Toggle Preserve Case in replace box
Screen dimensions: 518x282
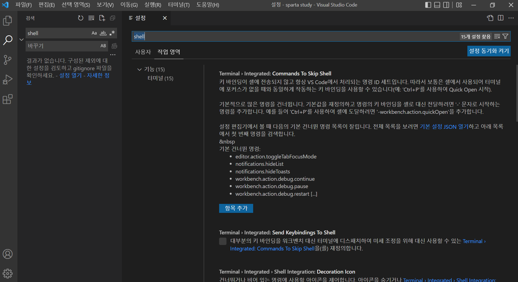point(103,46)
